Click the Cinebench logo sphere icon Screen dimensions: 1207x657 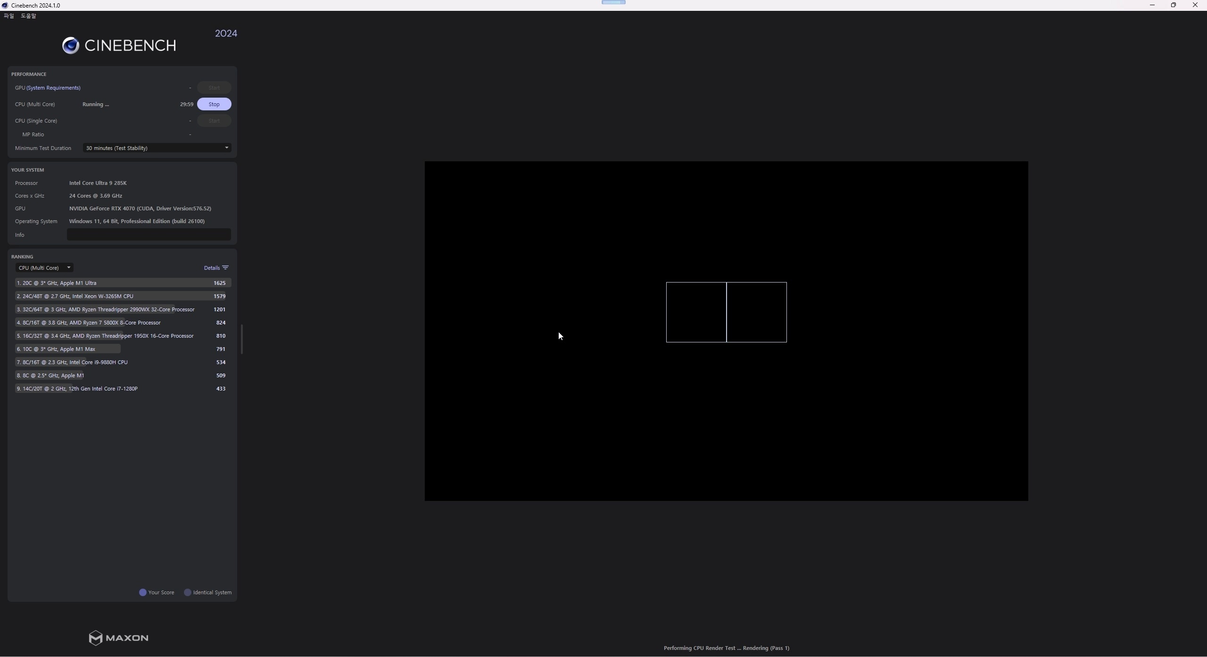[x=71, y=45]
